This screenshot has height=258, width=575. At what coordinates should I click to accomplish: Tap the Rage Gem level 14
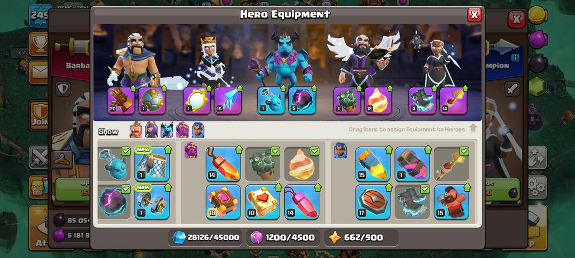[223, 164]
